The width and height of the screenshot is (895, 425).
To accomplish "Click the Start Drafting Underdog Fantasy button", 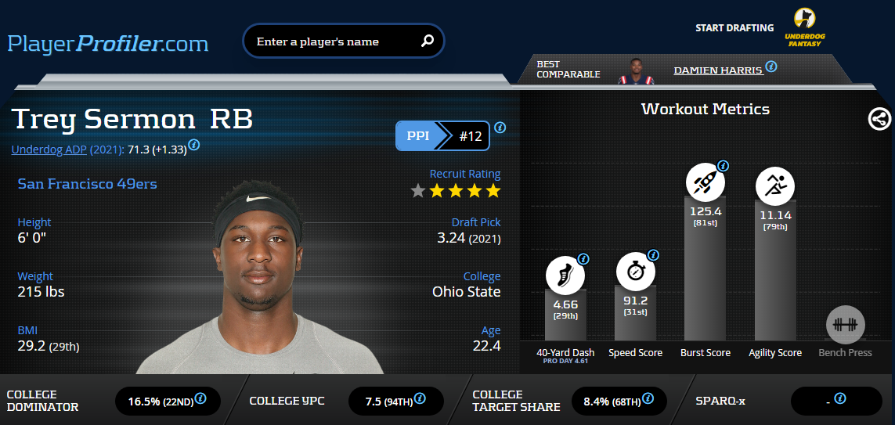I will [760, 27].
